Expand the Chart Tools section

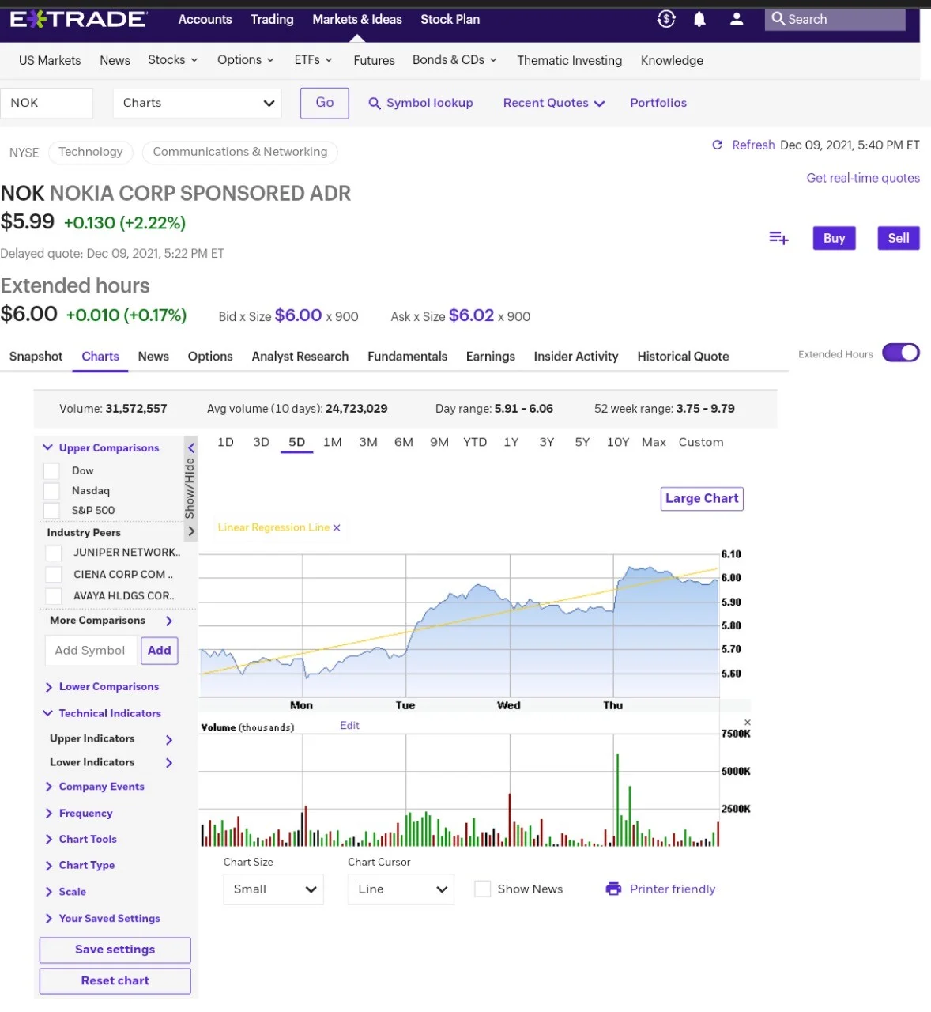coord(81,840)
